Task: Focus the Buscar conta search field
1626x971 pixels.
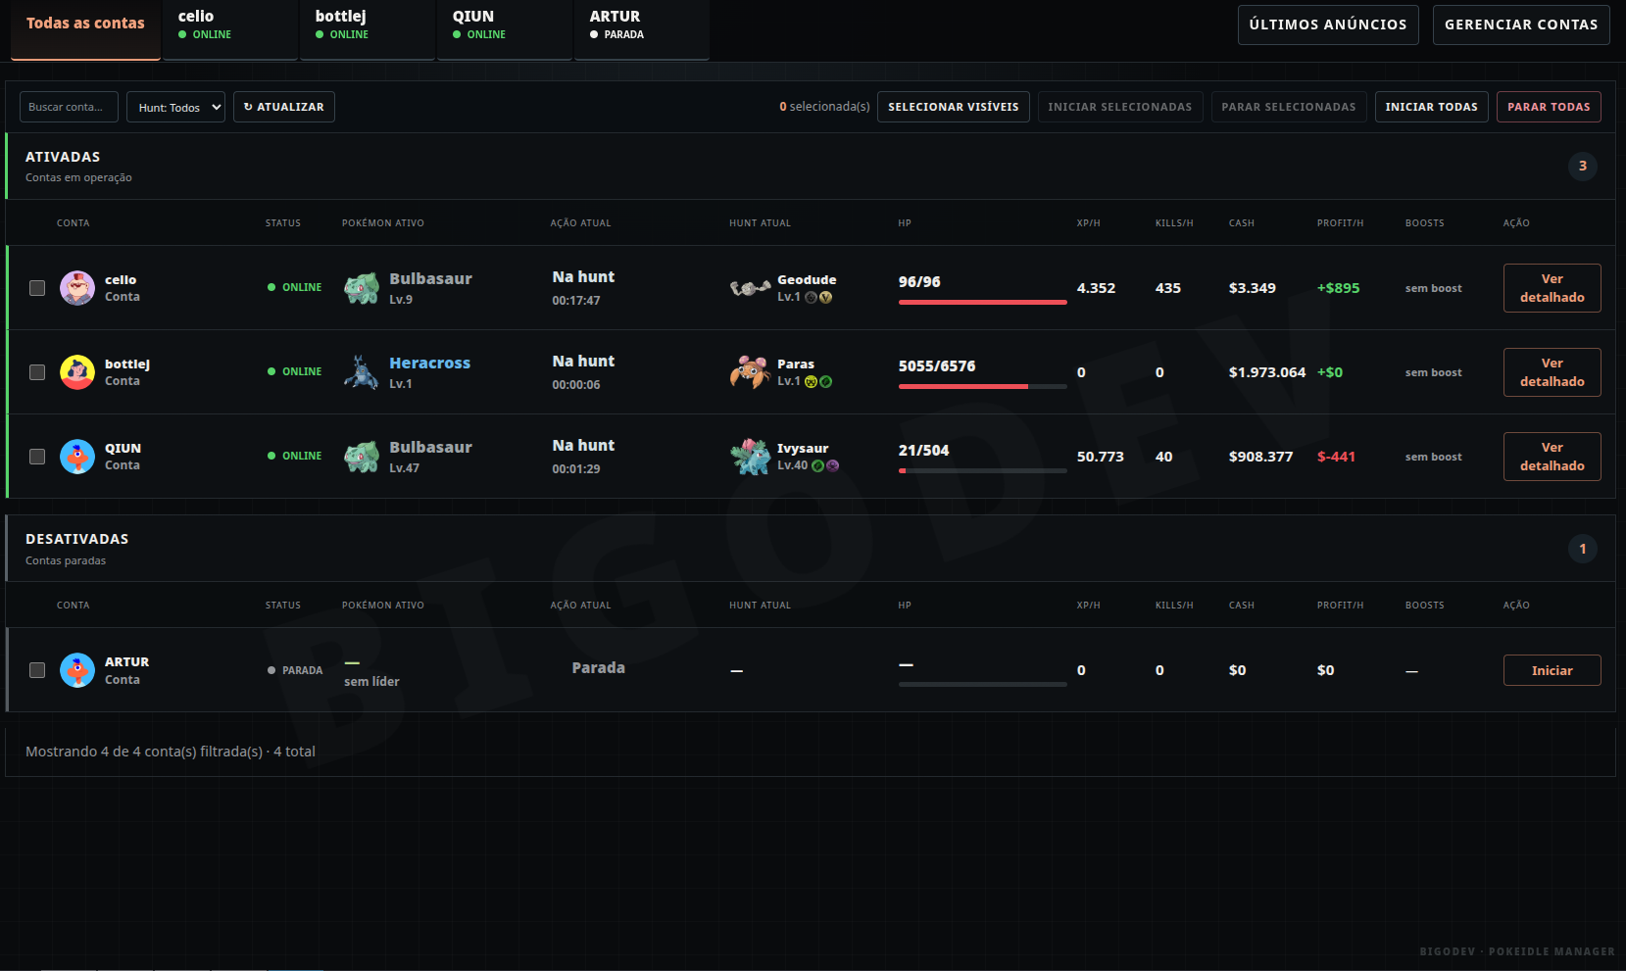Action: 69,107
